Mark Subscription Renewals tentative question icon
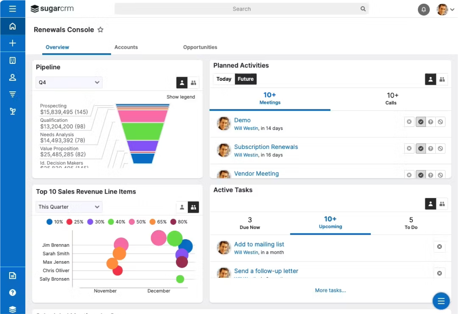The width and height of the screenshot is (458, 314). tap(430, 149)
